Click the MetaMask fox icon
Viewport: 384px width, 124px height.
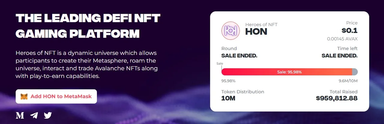coord(24,97)
